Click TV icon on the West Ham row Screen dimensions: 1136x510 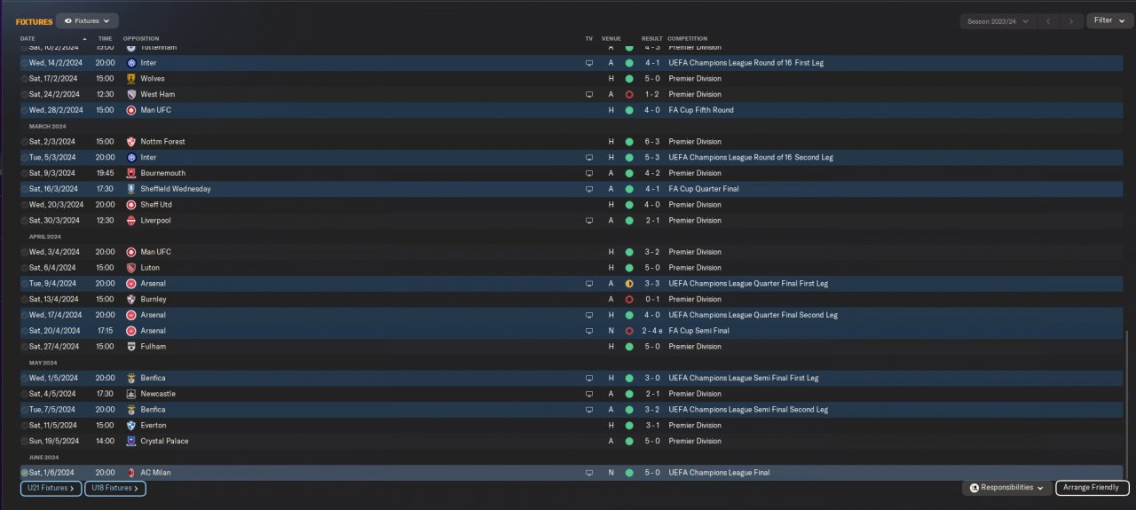click(x=588, y=95)
